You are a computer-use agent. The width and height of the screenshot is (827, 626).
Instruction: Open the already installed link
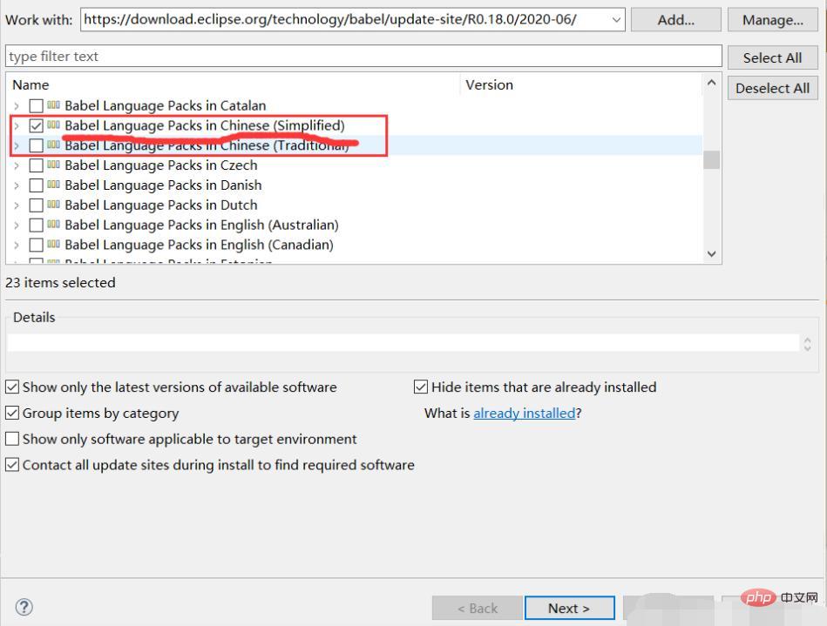tap(525, 413)
